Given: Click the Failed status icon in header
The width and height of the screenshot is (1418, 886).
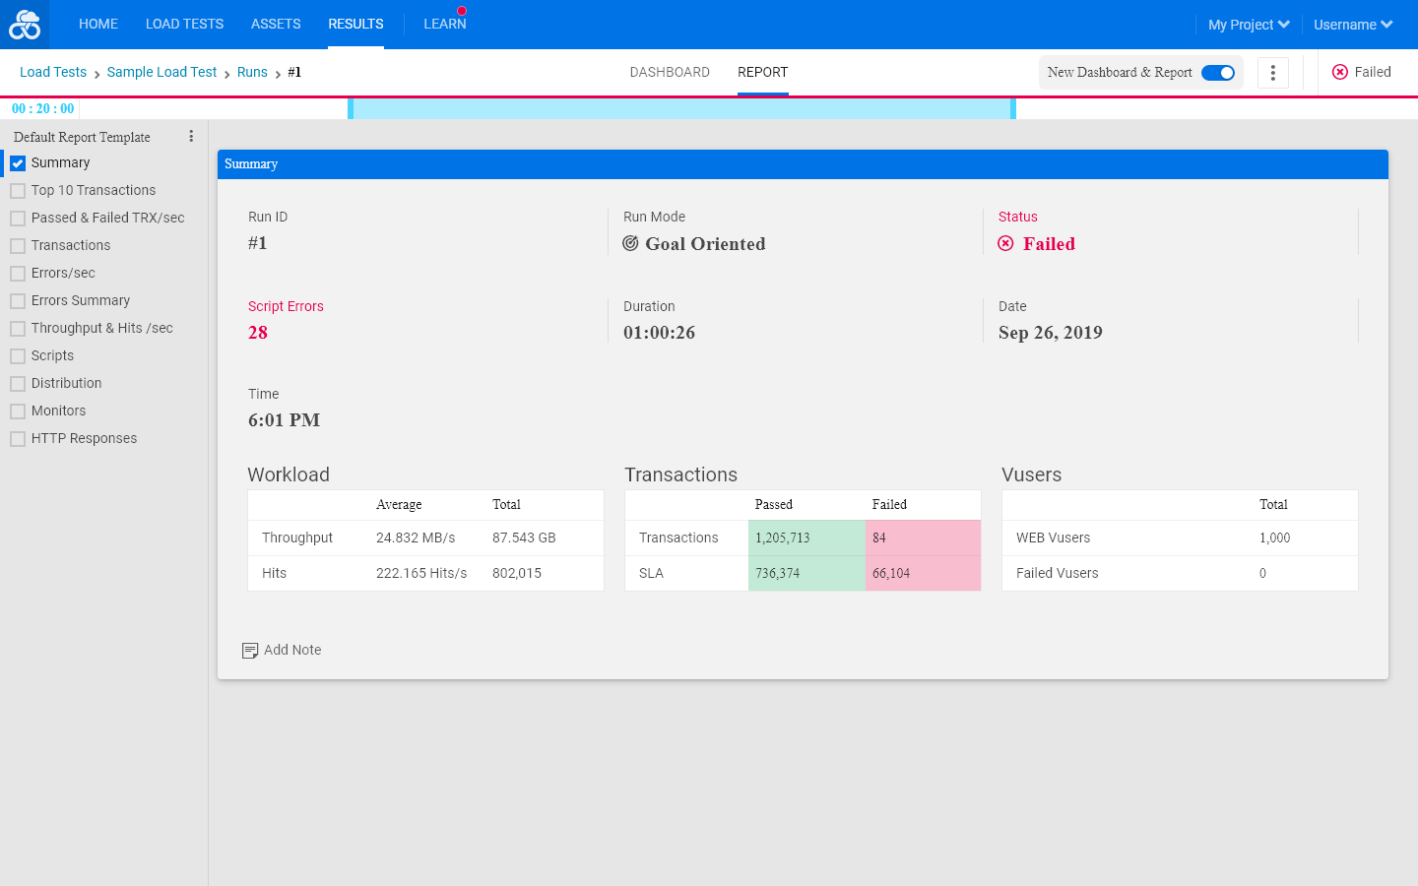Looking at the screenshot, I should click(x=1339, y=72).
